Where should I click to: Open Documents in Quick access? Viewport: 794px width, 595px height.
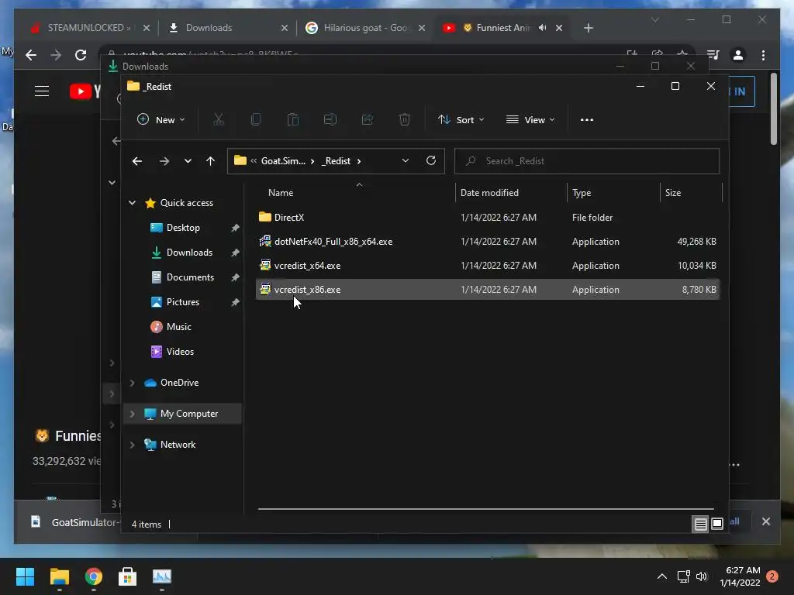point(190,277)
